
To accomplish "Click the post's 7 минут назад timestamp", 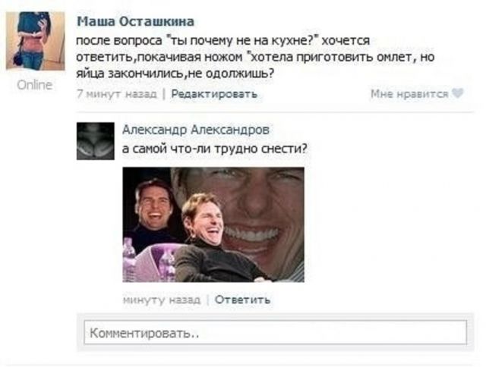I will 117,94.
